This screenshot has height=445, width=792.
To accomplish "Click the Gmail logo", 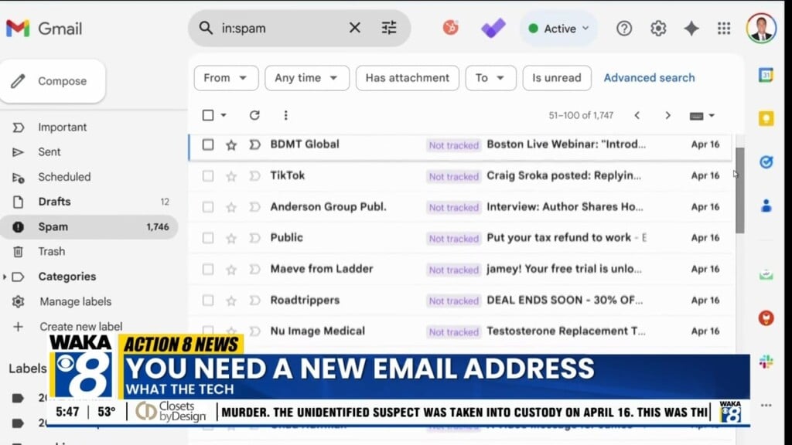I will click(44, 29).
